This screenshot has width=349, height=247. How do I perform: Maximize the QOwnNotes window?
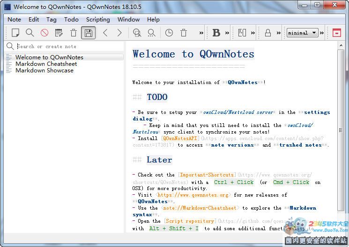[317, 5]
